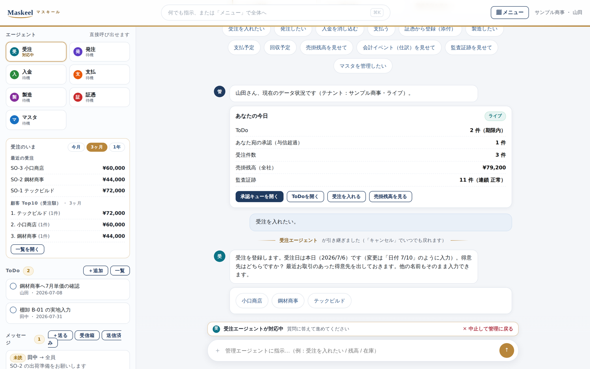Choose the テックビルド customer chip

click(329, 301)
